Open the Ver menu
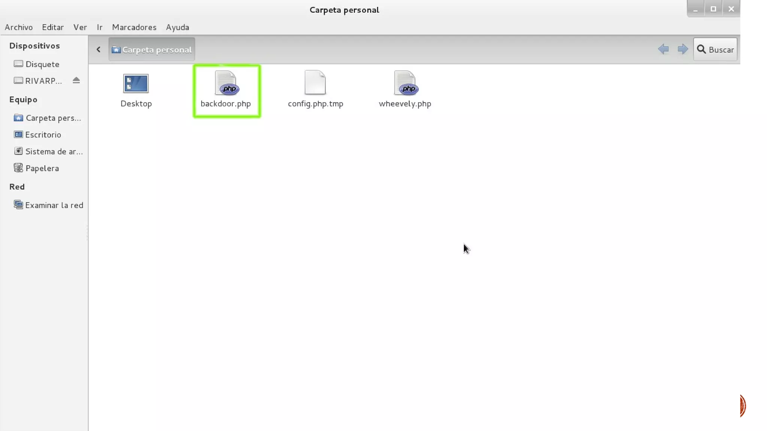 coord(80,27)
